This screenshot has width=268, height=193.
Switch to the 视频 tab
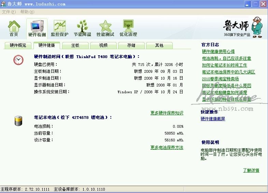(103, 45)
